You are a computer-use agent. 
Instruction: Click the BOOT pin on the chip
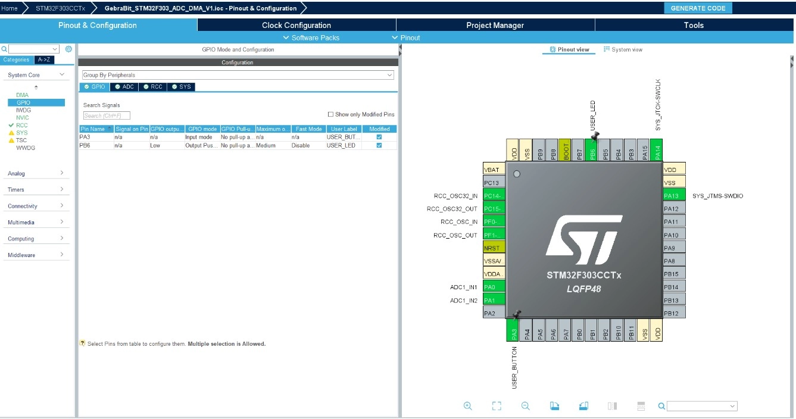[x=566, y=150]
